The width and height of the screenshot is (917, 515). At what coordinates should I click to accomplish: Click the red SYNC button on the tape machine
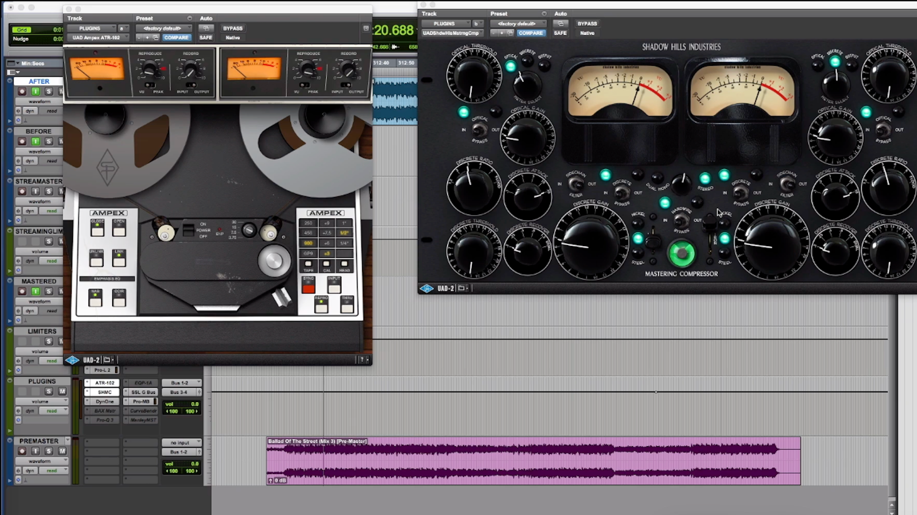coord(308,288)
